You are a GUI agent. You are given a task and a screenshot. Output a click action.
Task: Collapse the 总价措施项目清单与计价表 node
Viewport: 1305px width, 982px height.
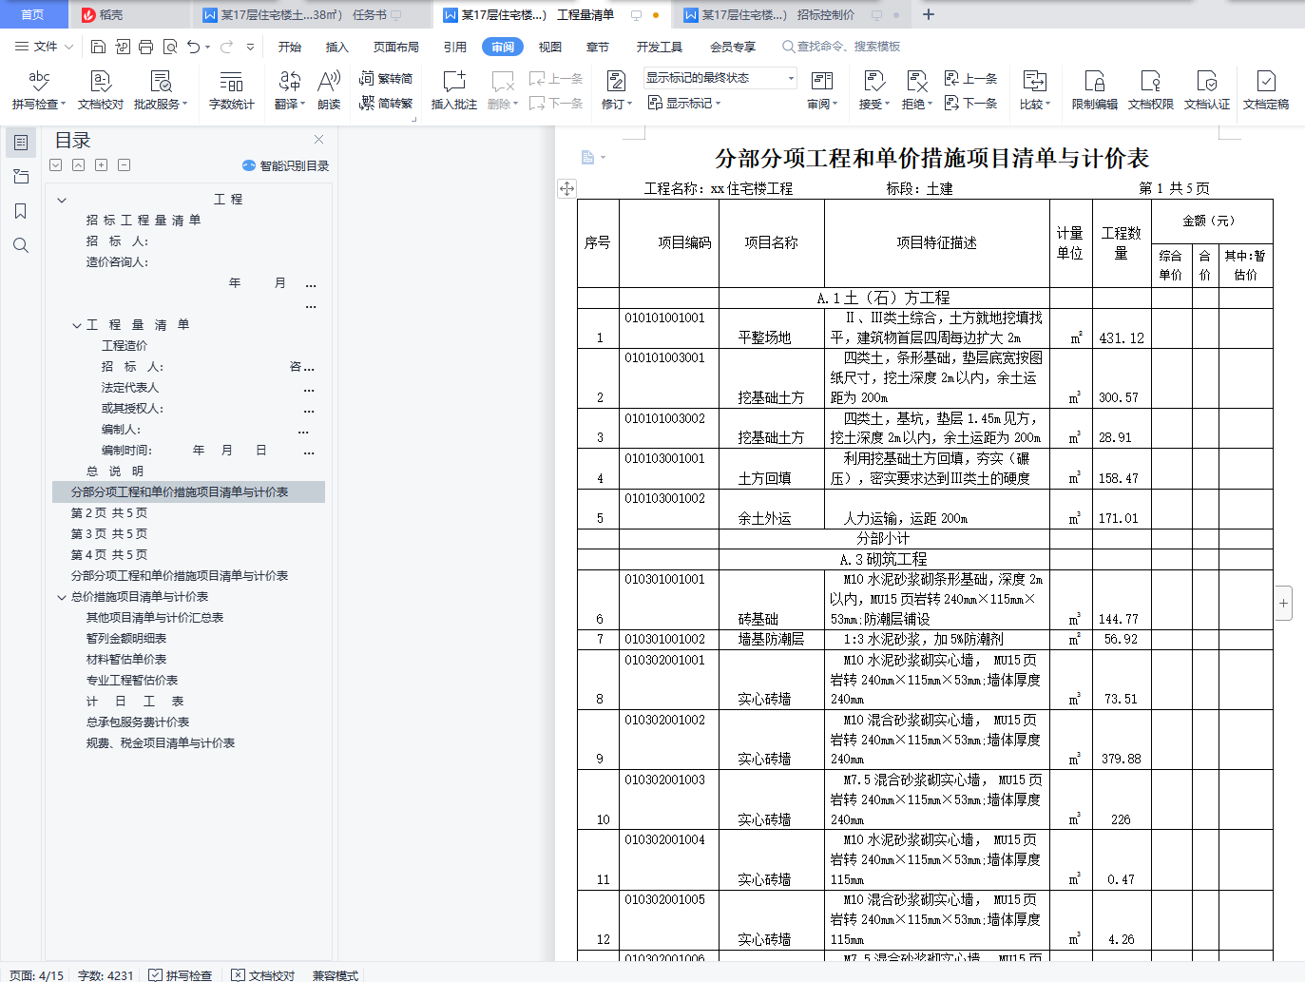tap(62, 597)
